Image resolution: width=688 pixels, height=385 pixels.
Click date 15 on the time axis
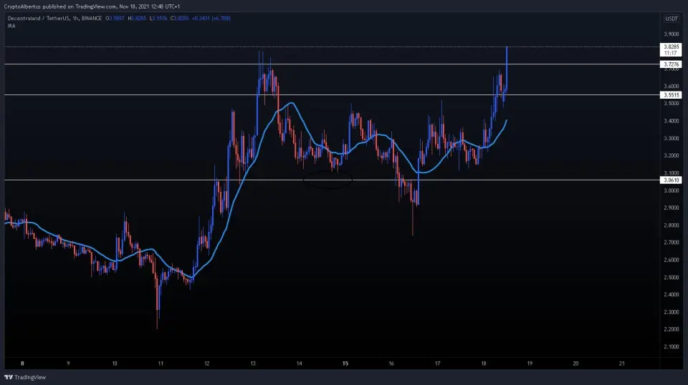(x=345, y=364)
